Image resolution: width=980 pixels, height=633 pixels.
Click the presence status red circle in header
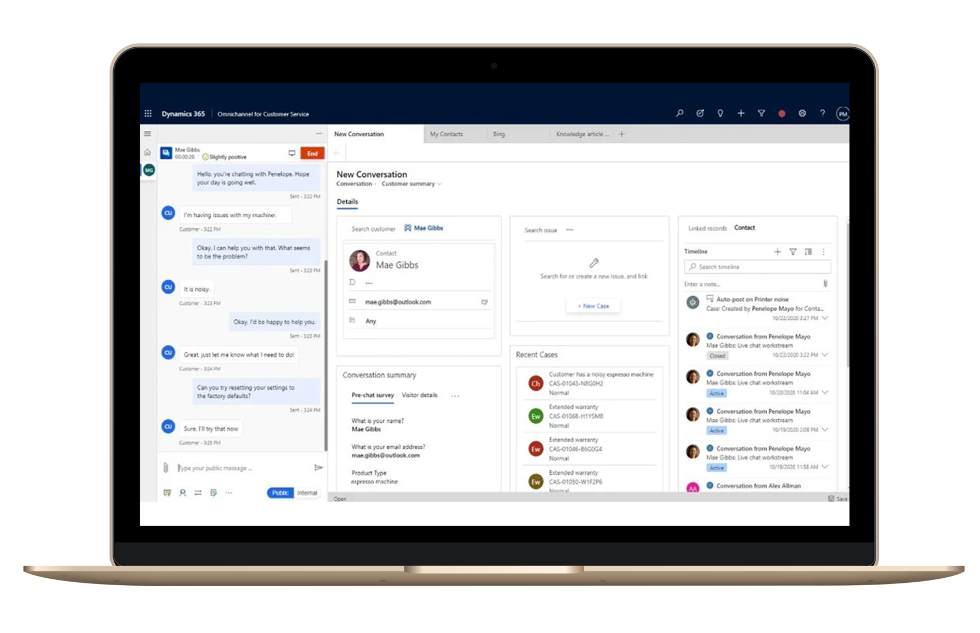point(782,114)
